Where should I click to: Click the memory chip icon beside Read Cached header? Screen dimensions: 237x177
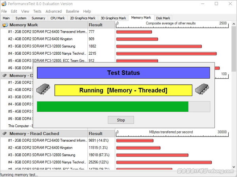5,133
